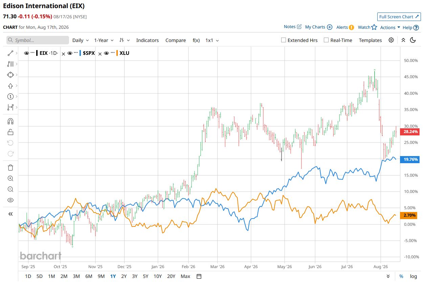Select the trend line drawing tool
The image size is (424, 282).
(10, 53)
